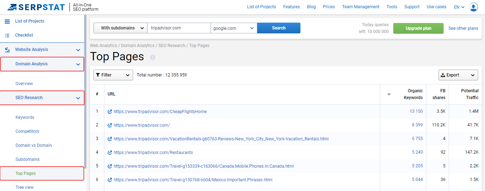
Task: Click the checklist icon in the sidebar
Action: click(7, 35)
